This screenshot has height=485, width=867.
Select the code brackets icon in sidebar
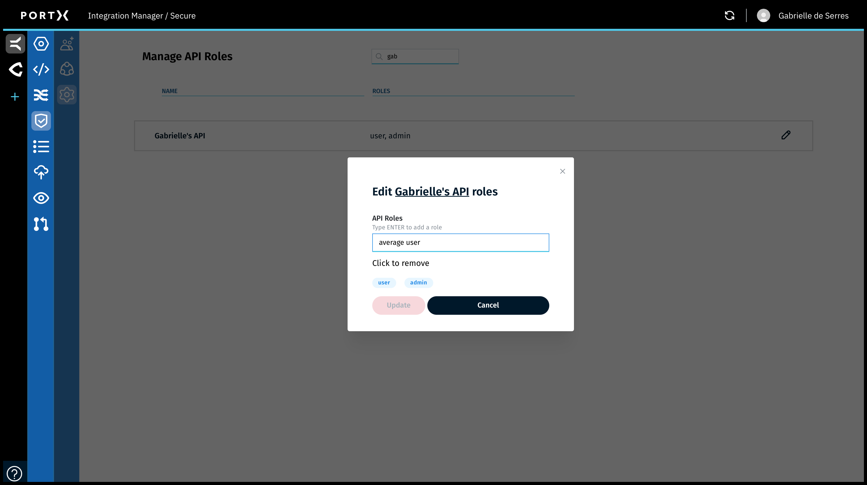41,69
